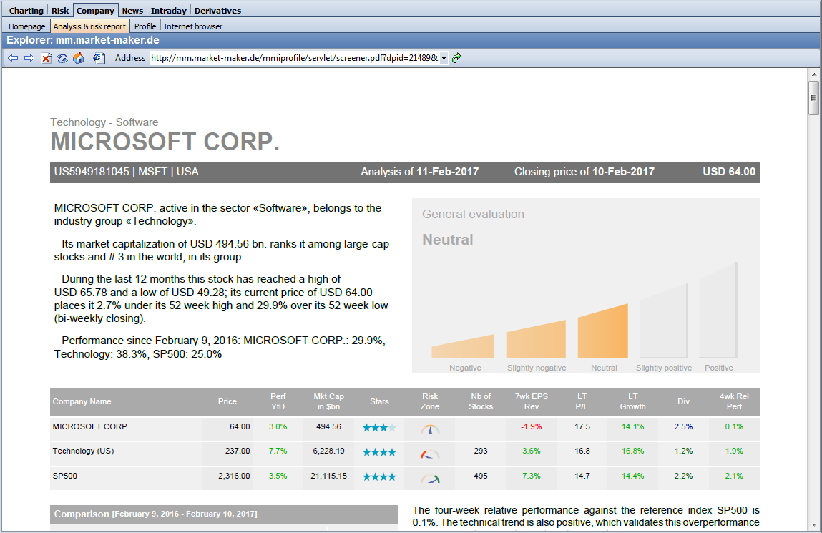This screenshot has width=822, height=533.
Task: Click the highlighted Neutral evaluation bar
Action: pyautogui.click(x=602, y=332)
